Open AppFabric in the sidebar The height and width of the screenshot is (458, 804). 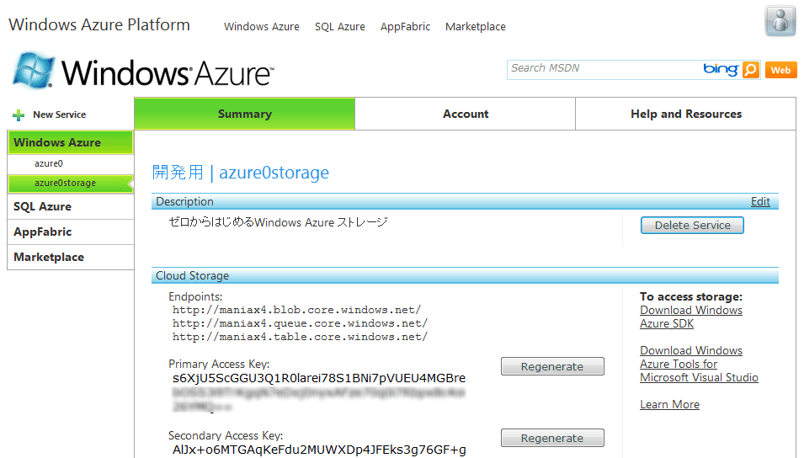(x=70, y=232)
